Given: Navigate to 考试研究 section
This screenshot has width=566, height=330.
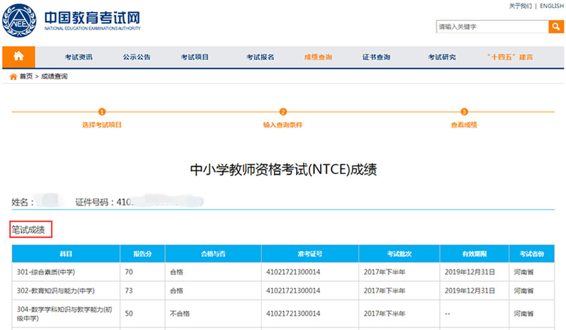Looking at the screenshot, I should pos(441,57).
